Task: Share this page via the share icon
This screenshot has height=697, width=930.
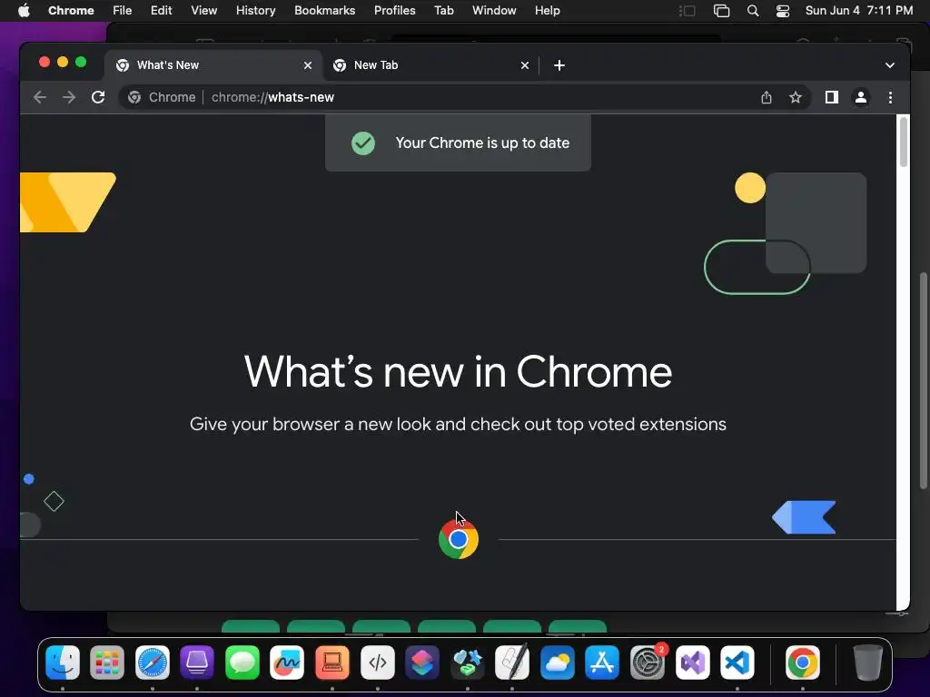Action: click(767, 97)
